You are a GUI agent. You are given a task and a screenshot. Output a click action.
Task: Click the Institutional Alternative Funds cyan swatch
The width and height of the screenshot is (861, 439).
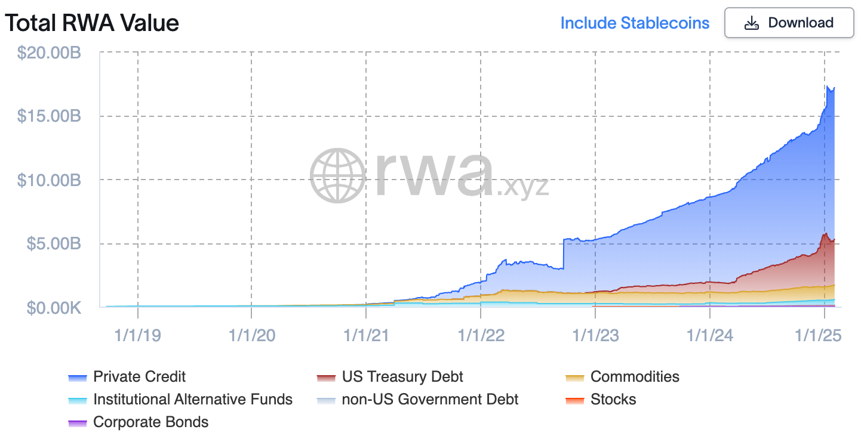tap(78, 400)
